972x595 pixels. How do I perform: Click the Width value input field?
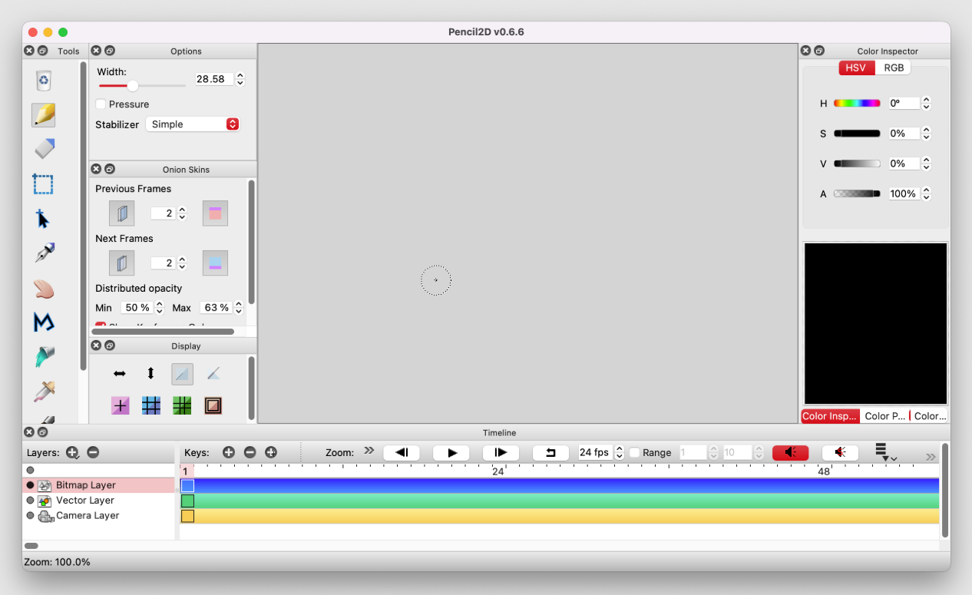tap(213, 79)
